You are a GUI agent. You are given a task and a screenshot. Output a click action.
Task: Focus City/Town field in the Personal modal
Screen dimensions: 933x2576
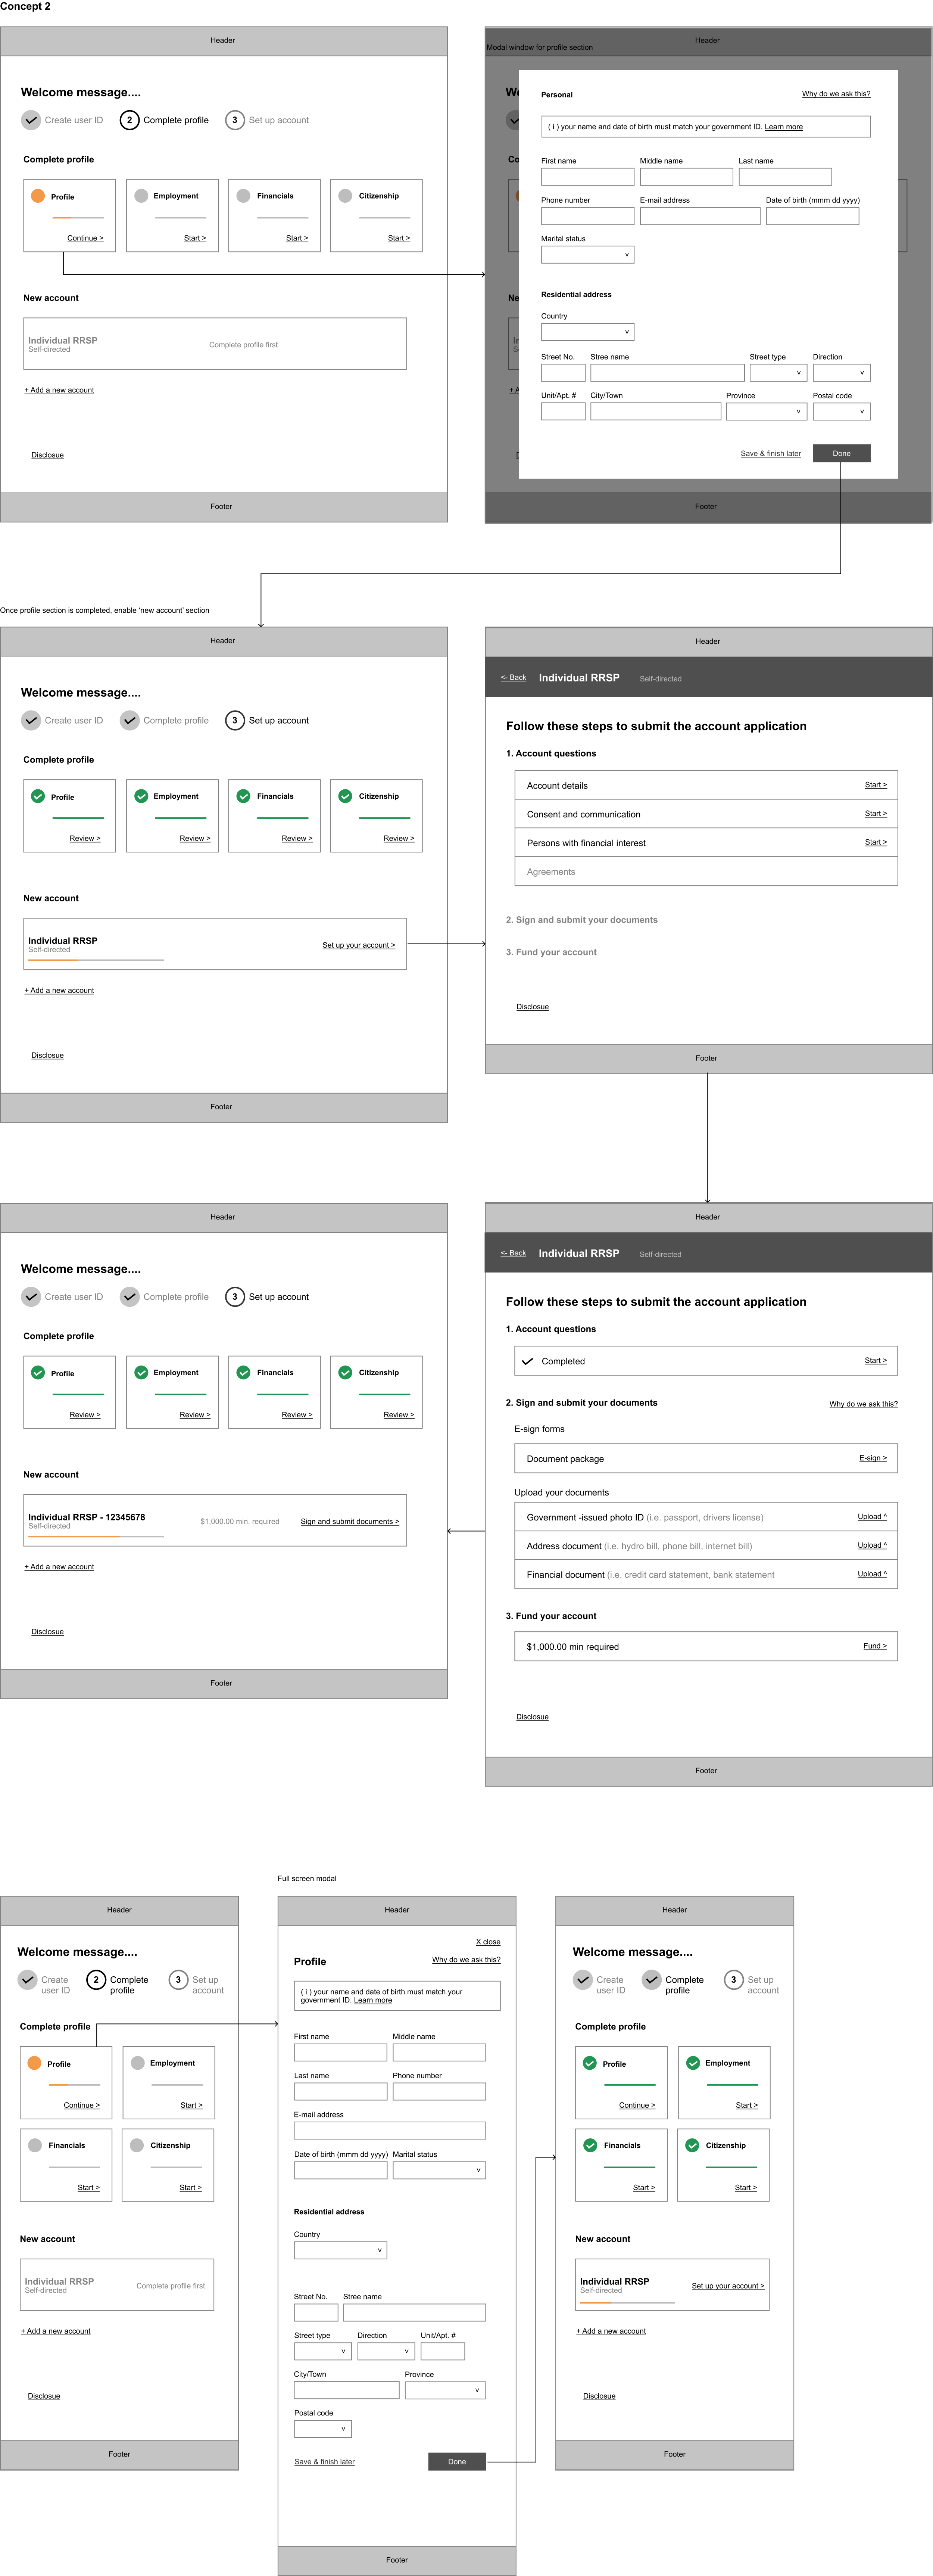[x=656, y=411]
